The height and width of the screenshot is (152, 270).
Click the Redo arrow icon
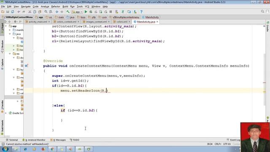coord(24,12)
